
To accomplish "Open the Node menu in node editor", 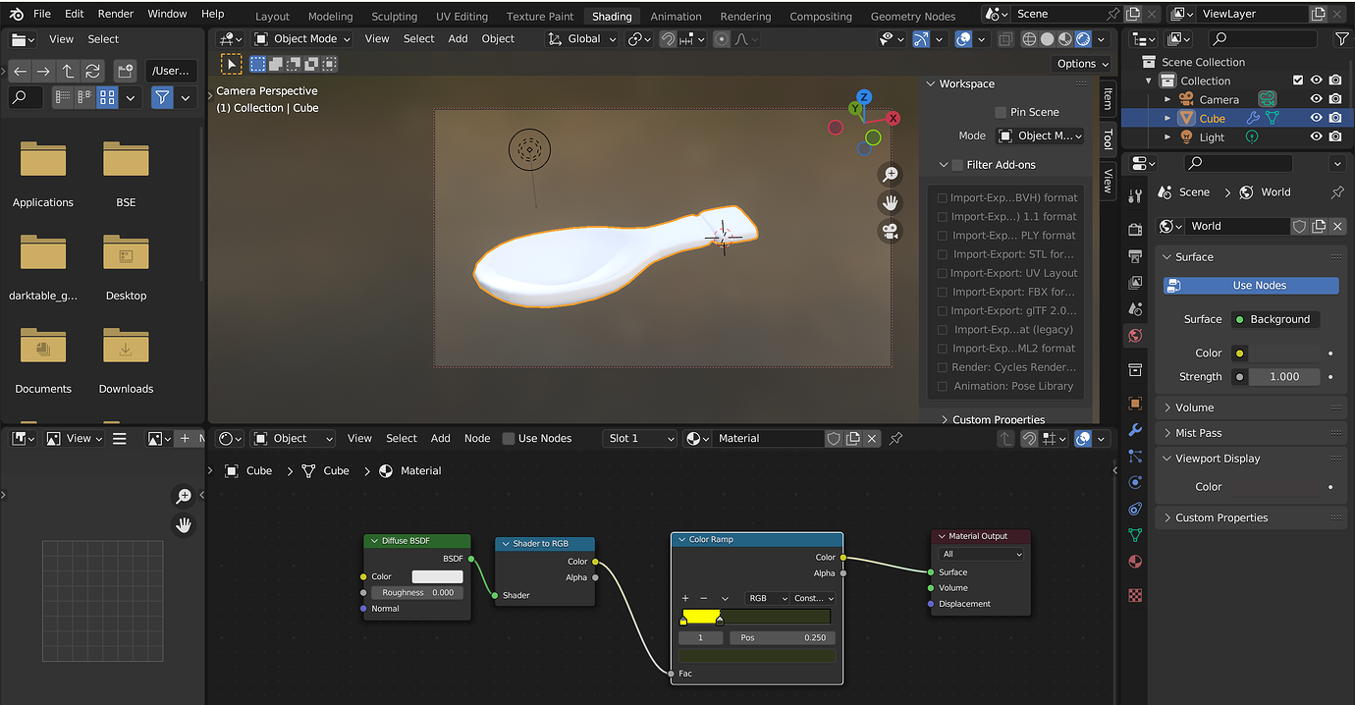I will pyautogui.click(x=477, y=439).
